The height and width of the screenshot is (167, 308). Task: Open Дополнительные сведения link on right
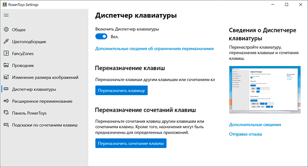255,125
